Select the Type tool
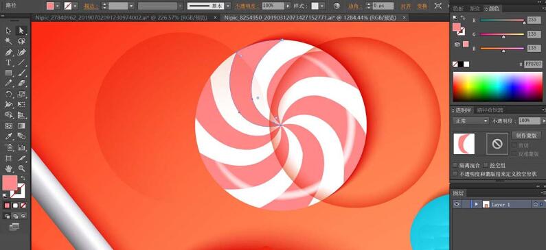 (x=8, y=62)
